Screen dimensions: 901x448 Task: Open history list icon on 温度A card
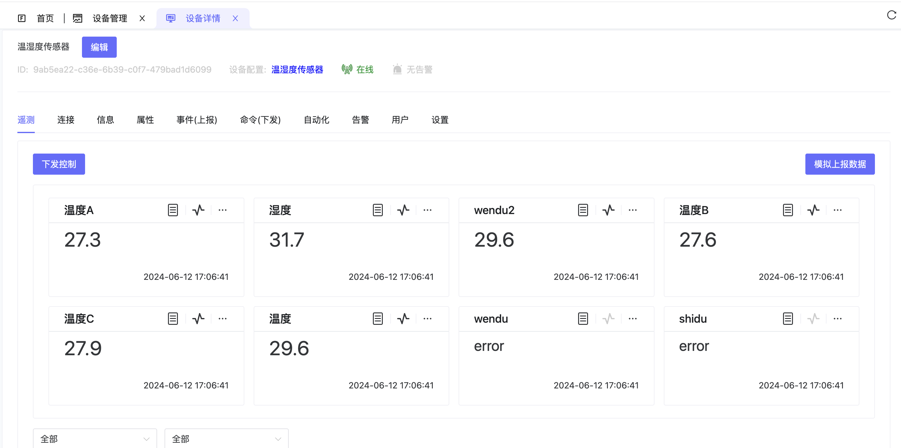pyautogui.click(x=173, y=210)
